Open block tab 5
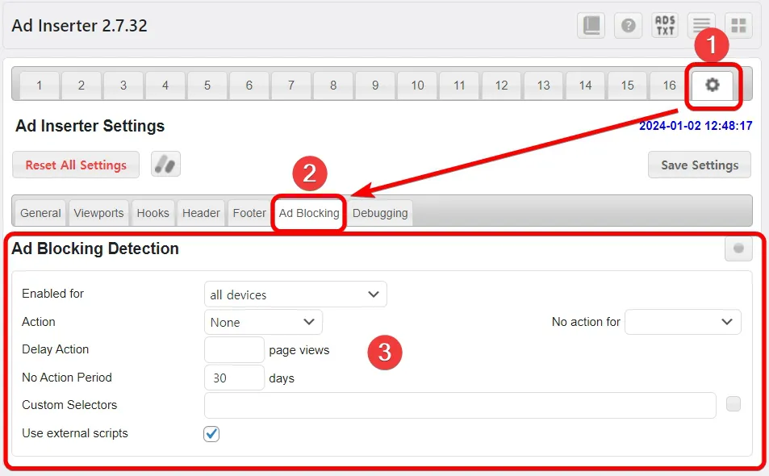 (x=207, y=86)
